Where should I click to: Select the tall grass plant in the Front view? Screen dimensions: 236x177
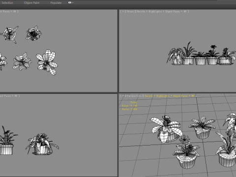coord(188,53)
